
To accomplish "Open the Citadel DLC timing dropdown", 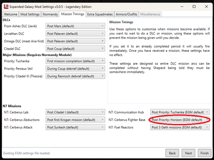I will click(75, 49).
